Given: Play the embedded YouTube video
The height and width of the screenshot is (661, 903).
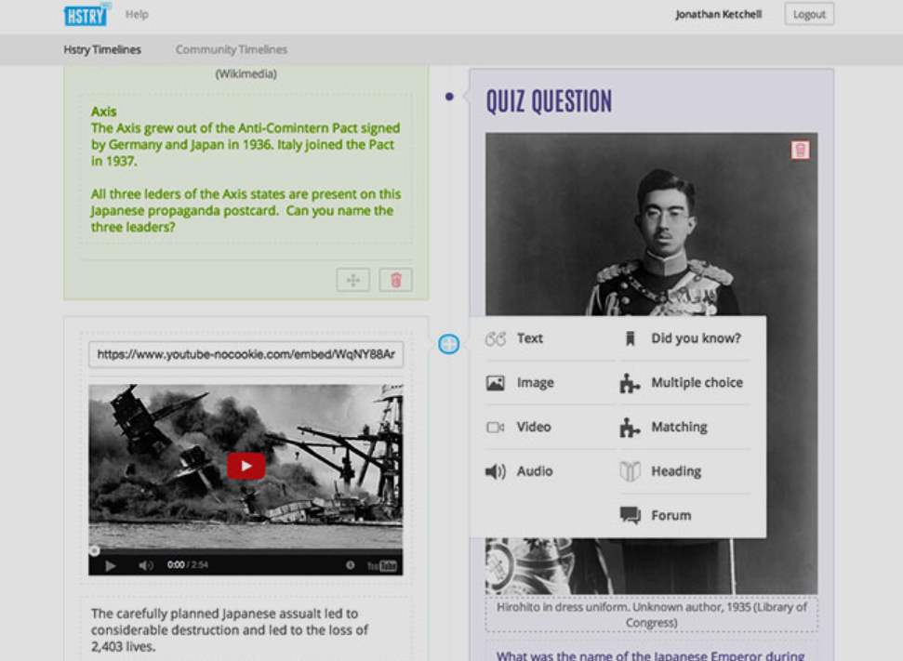Looking at the screenshot, I should [246, 466].
